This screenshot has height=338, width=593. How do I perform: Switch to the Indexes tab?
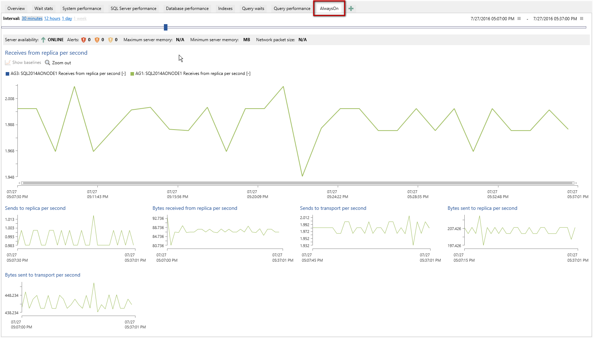click(x=225, y=8)
